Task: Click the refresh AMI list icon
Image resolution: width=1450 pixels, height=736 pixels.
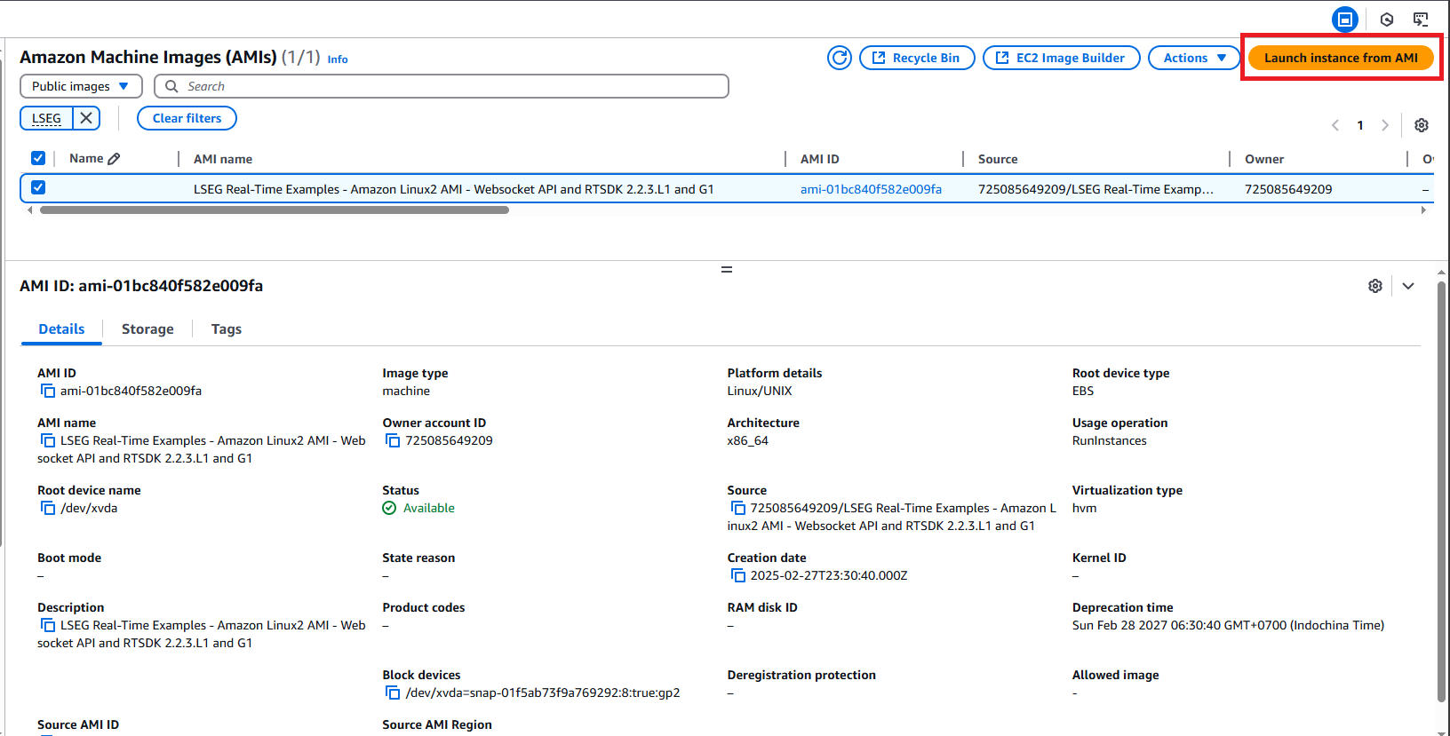Action: click(839, 58)
